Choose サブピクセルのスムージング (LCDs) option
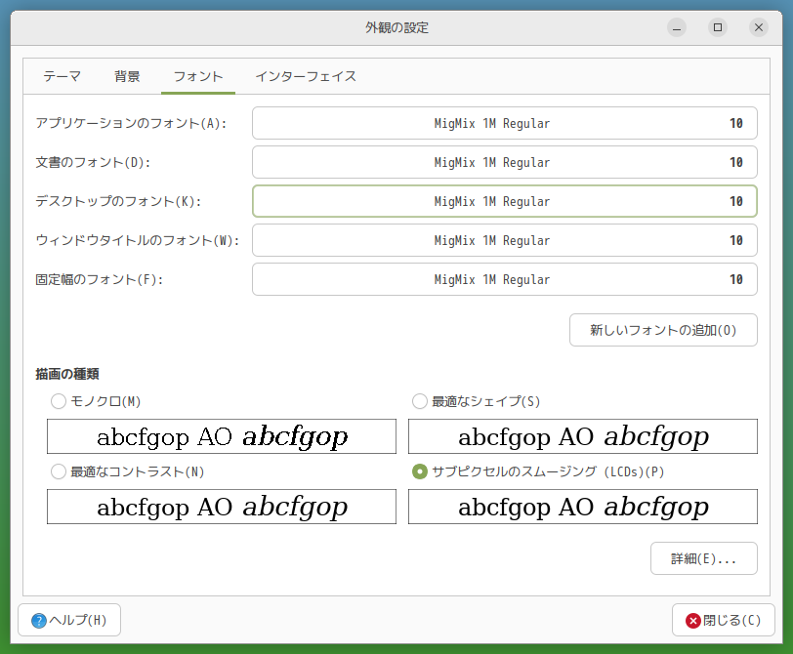This screenshot has height=654, width=793. pyautogui.click(x=420, y=471)
